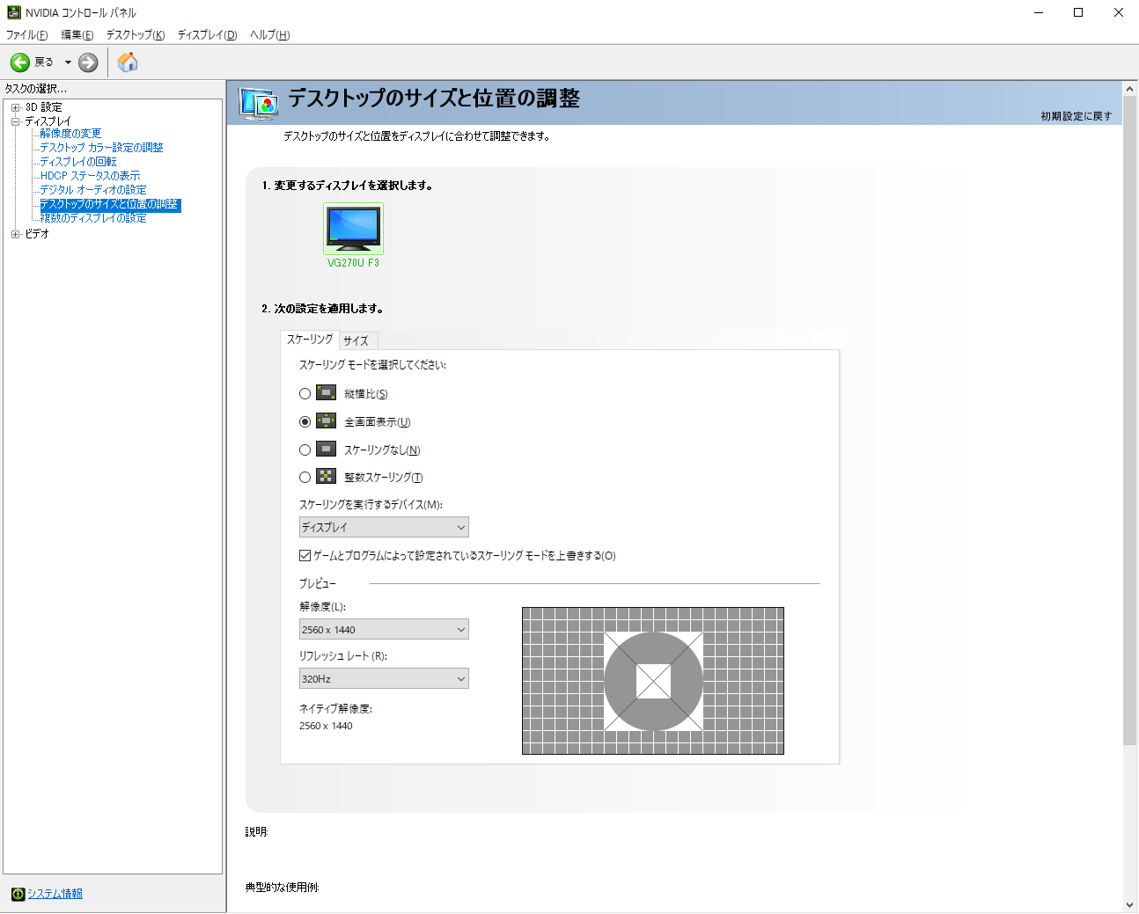Select the VG270U F3 monitor icon
Viewport: 1139px width, 914px height.
click(353, 229)
